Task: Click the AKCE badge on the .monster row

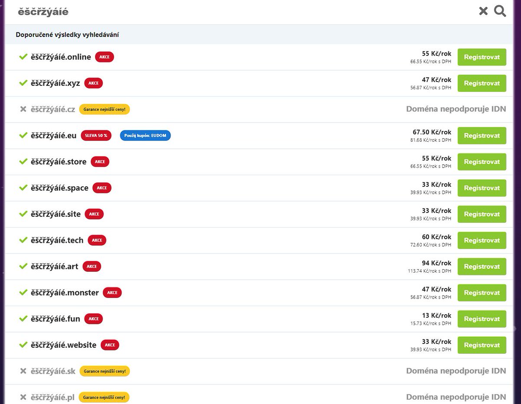Action: coord(112,292)
